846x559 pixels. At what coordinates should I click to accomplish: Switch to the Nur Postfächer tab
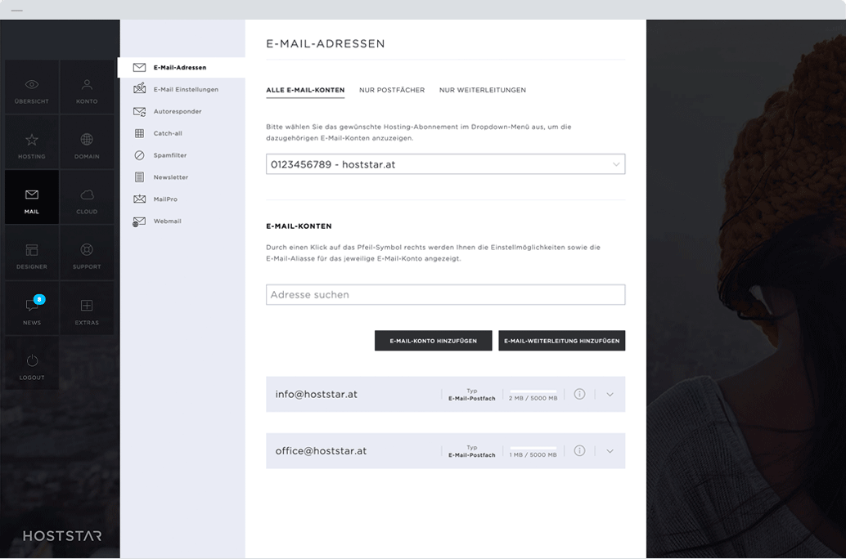click(392, 90)
